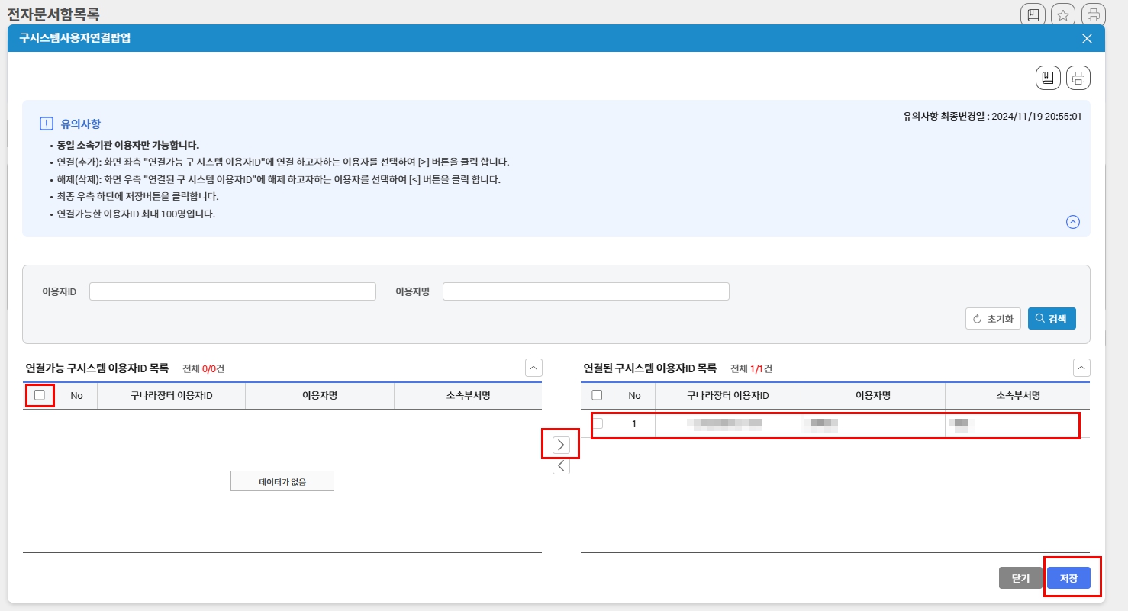Image resolution: width=1128 pixels, height=611 pixels.
Task: Click the left arrow to disconnect a user
Action: point(561,465)
